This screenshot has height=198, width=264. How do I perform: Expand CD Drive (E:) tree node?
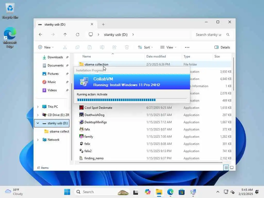[38, 115]
